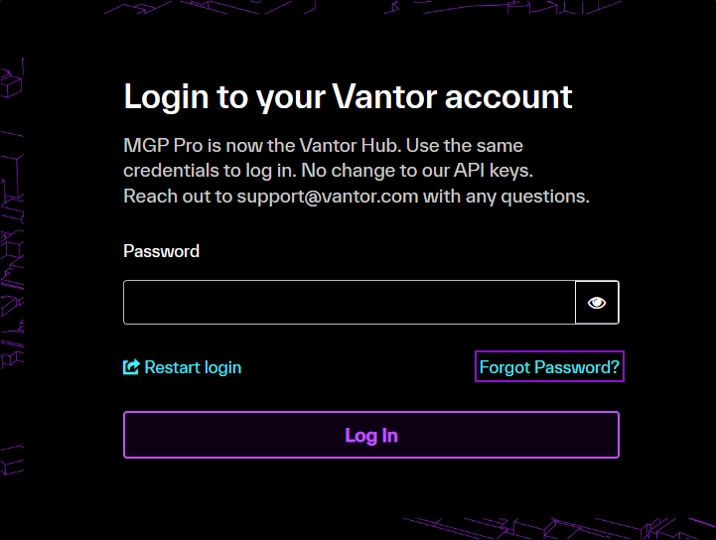Screen dimensions: 716x540
Task: Submit the form with the purple Log In button
Action: 371,435
